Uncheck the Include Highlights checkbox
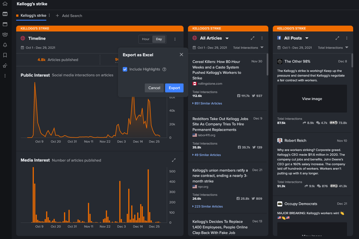This screenshot has width=359, height=239. click(x=125, y=69)
